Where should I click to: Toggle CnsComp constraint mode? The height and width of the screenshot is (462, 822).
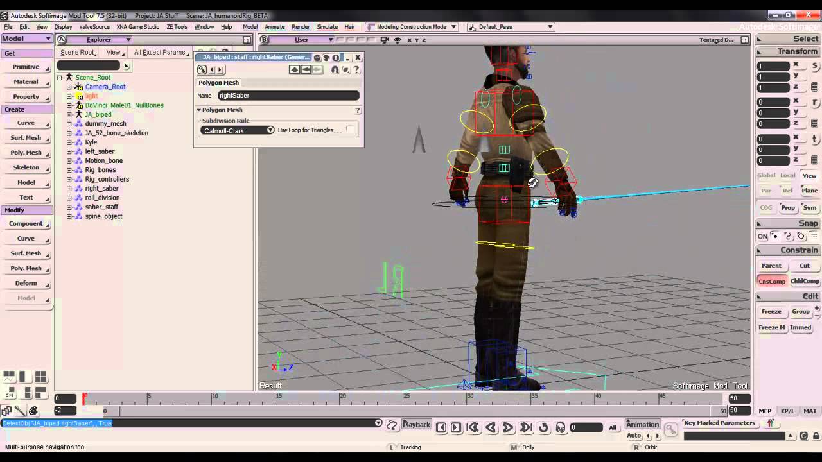771,281
